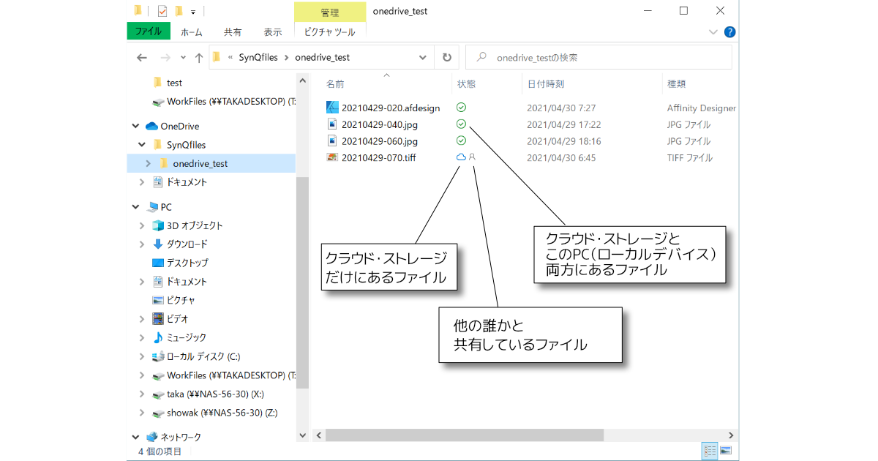
Task: Select the 20210429-040.jpg file
Action: pos(379,124)
